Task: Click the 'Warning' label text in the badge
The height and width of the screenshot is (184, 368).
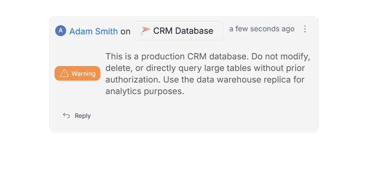Action: 83,74
